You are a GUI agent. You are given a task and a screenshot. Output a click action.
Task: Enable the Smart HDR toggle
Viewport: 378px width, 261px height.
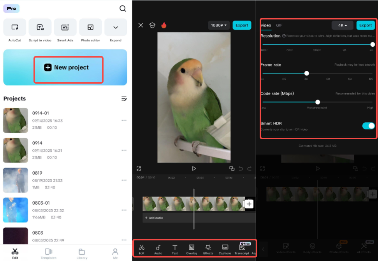tap(367, 126)
